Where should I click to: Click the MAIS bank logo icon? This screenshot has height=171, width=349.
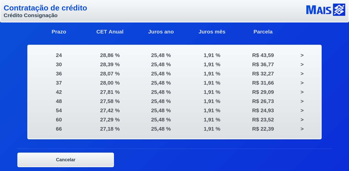point(339,10)
